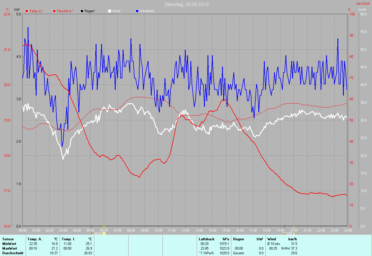Click the yellow sunset marker at 20:00
The height and width of the screenshot is (256, 372).
294,227
